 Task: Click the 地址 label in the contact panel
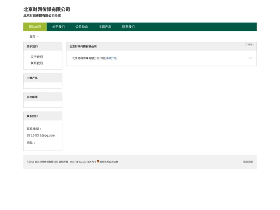[x=31, y=143]
